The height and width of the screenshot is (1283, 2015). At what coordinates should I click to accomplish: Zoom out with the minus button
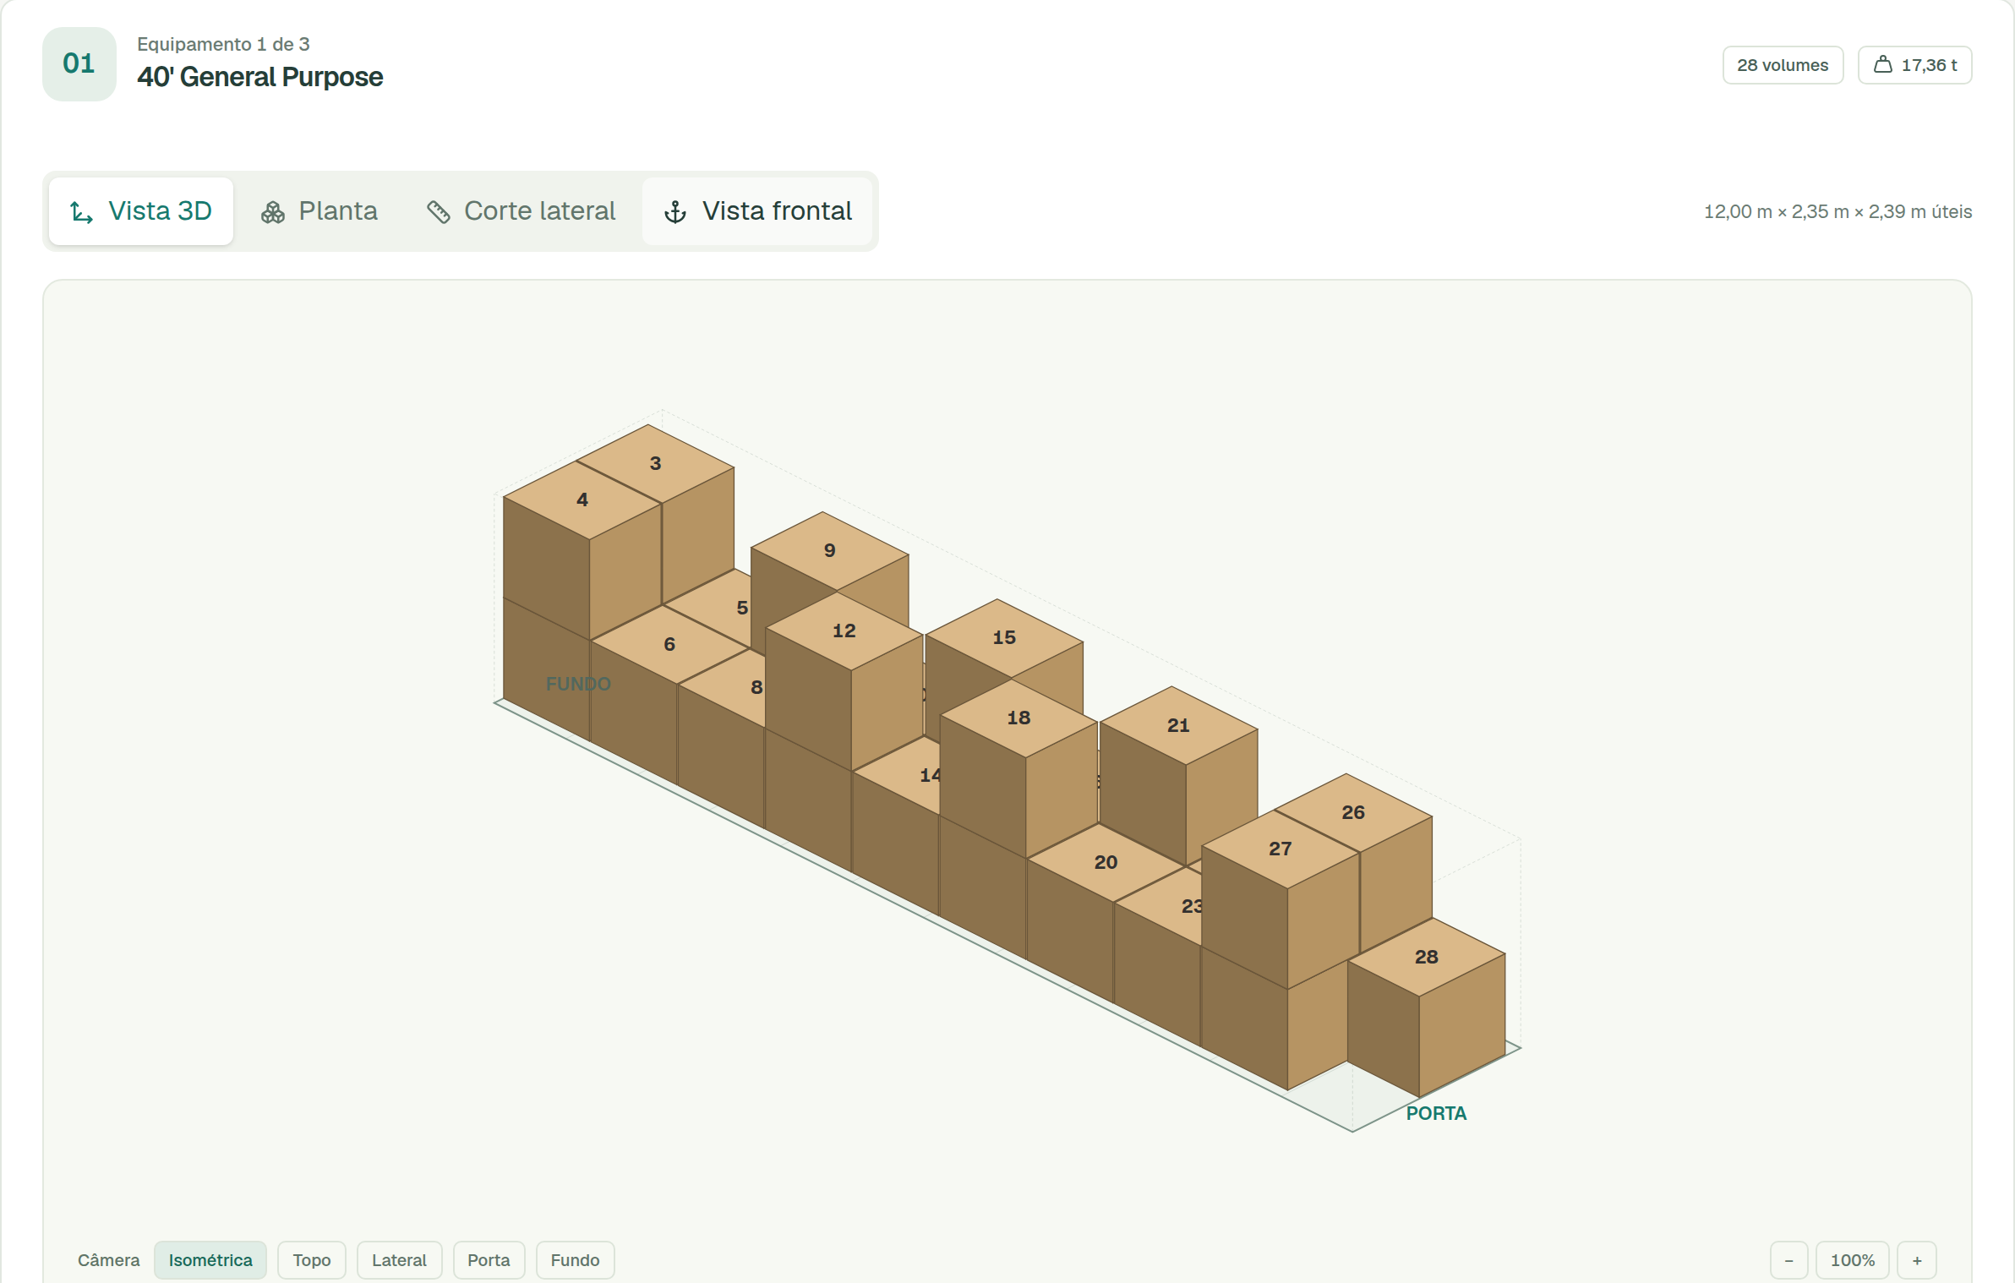(1788, 1259)
